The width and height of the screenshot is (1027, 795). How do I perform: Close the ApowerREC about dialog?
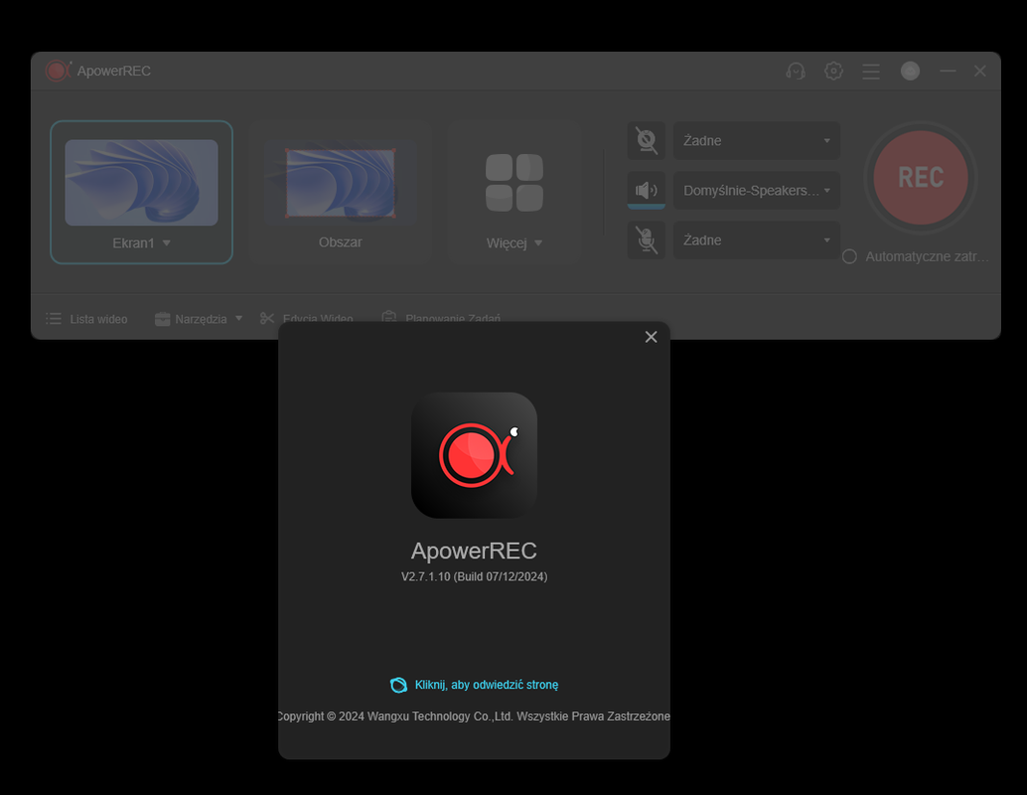click(651, 337)
